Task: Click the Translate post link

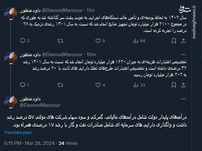Action: coord(18,132)
